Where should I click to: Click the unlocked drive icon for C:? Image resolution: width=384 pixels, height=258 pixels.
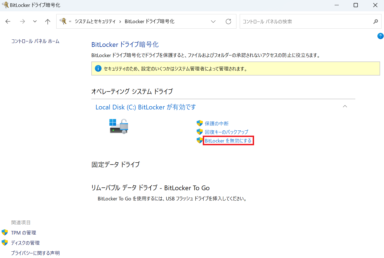tap(119, 126)
